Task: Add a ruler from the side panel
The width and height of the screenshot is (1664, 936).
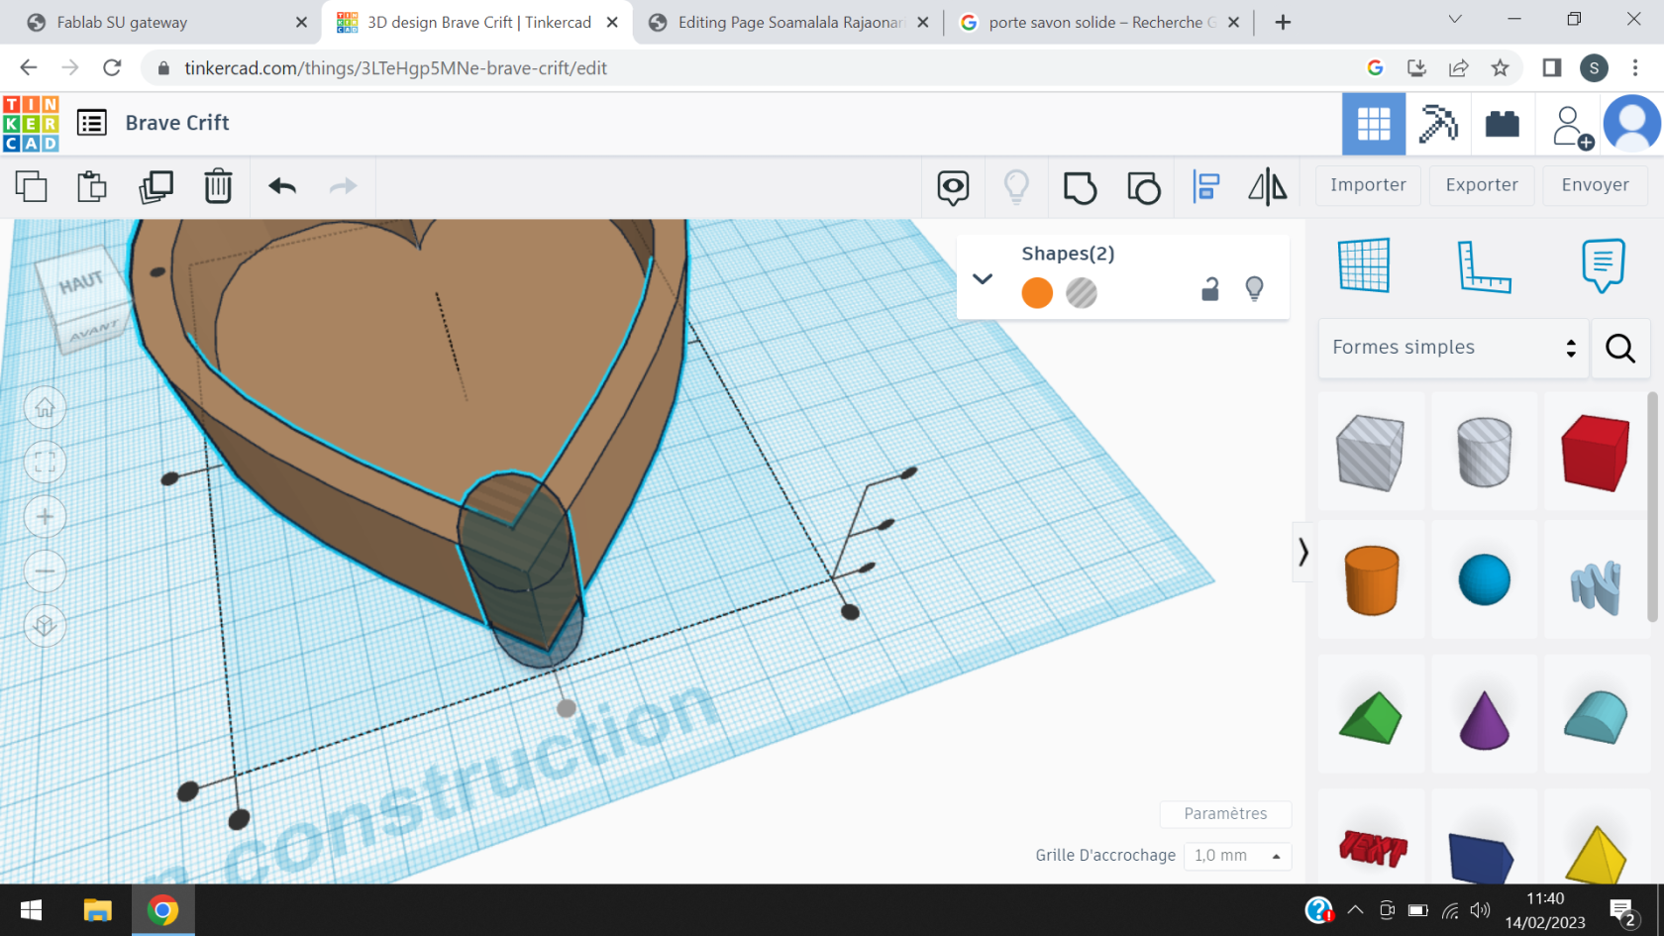Action: (x=1484, y=265)
